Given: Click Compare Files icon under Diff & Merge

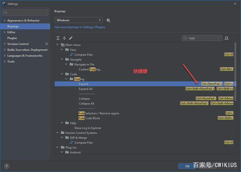Looking at the screenshot, I should click(x=71, y=143).
